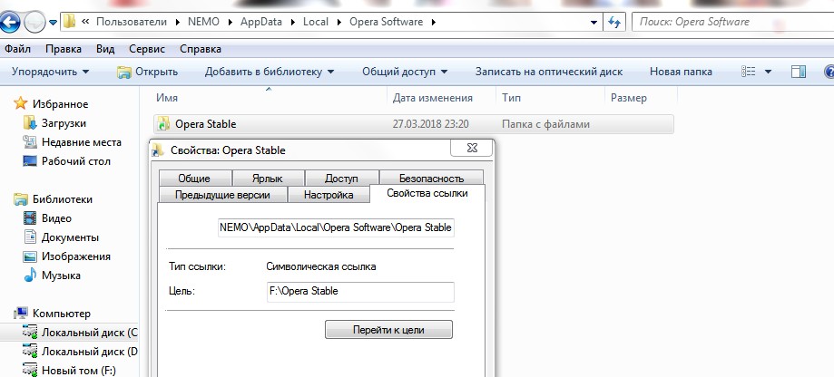Screen dimensions: 834x377
Task: Expand arrow after 'Opera Software' breadcrumb
Action: tap(433, 23)
